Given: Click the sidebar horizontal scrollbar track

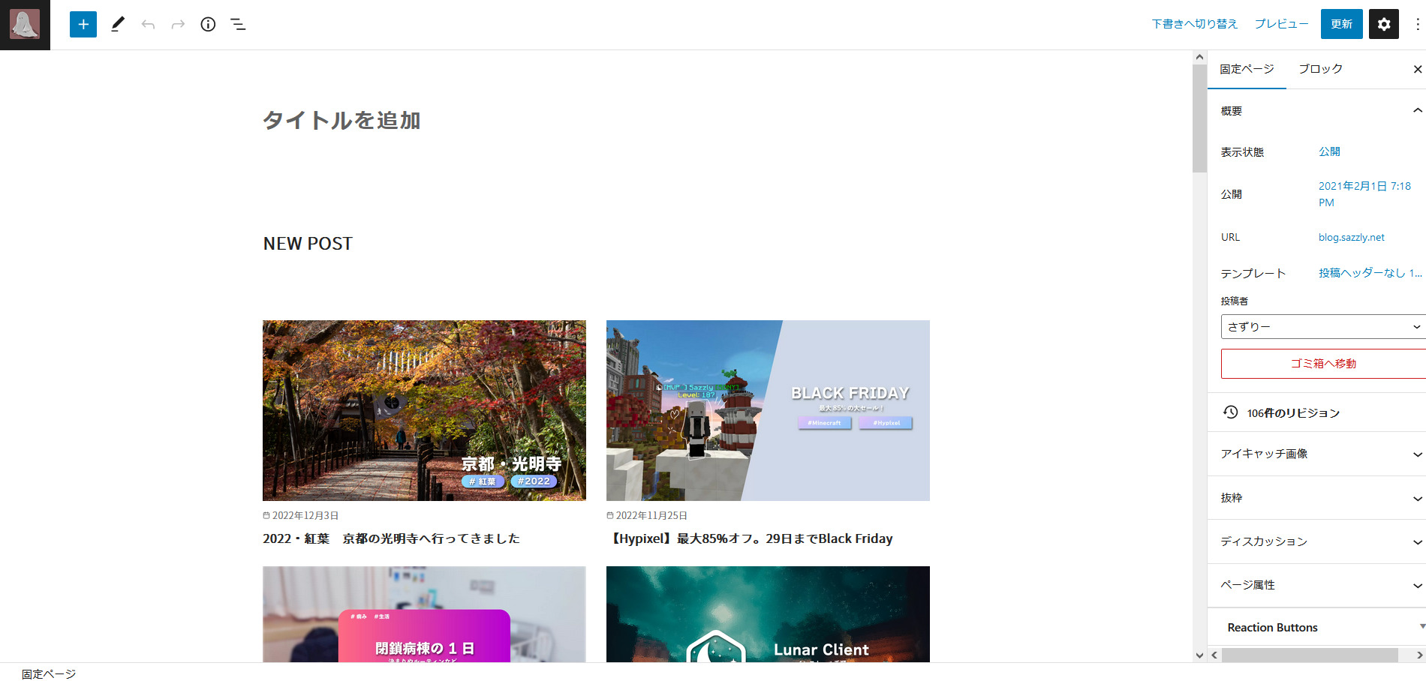Looking at the screenshot, I should coord(1310,655).
